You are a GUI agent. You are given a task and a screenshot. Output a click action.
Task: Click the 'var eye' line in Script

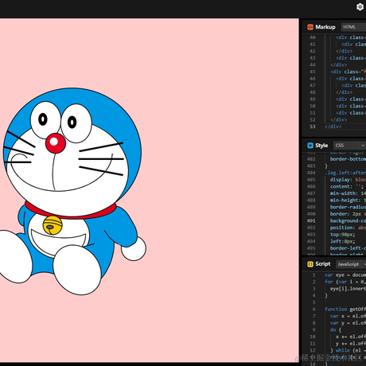coord(345,275)
